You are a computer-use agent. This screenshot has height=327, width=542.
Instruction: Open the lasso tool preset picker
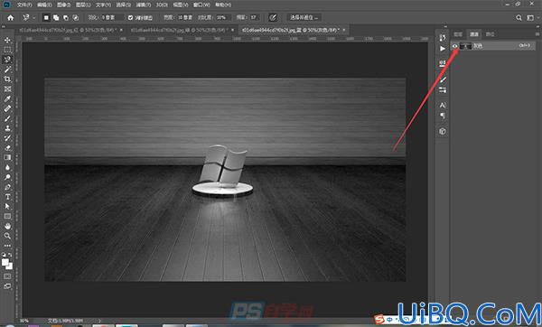coord(29,17)
